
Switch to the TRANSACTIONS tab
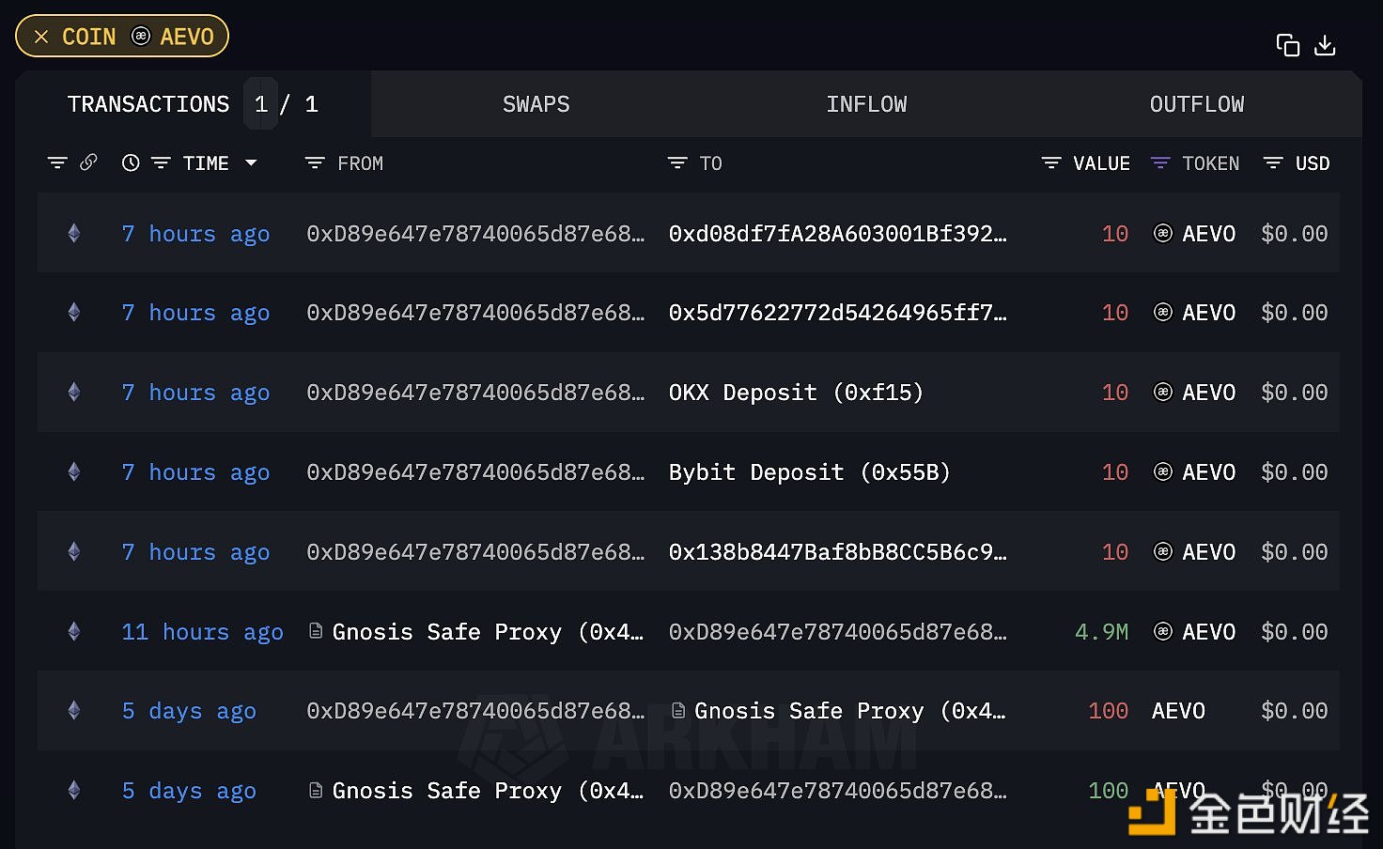click(x=148, y=104)
